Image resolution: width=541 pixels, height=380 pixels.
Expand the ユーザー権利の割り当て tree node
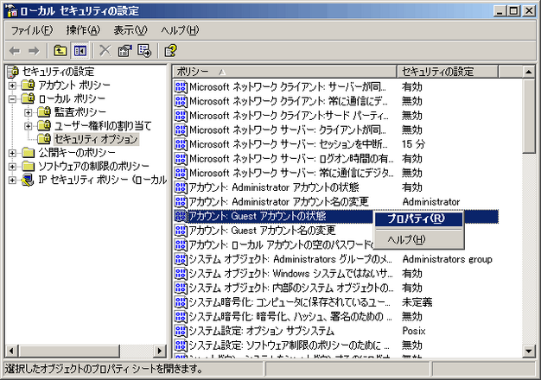[x=29, y=126]
